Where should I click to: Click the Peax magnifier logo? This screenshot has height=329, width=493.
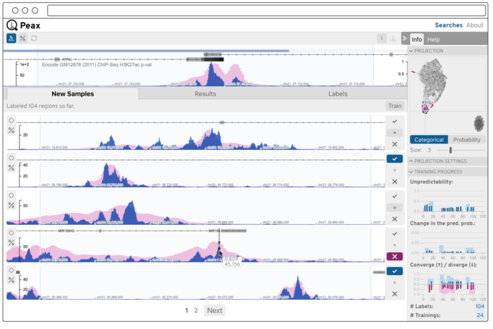[x=12, y=25]
